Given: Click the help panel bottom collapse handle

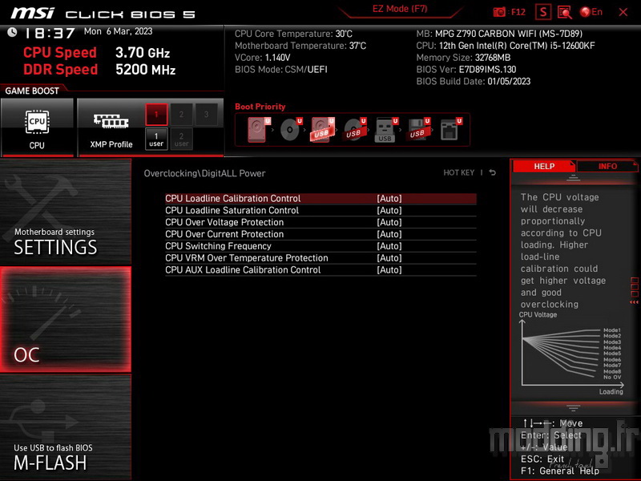Looking at the screenshot, I should 573,408.
